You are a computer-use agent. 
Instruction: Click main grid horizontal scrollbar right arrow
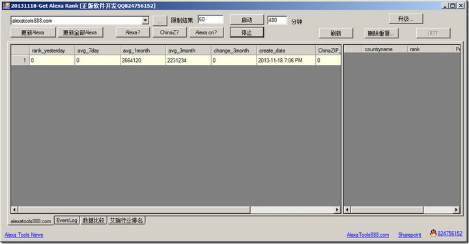point(337,210)
